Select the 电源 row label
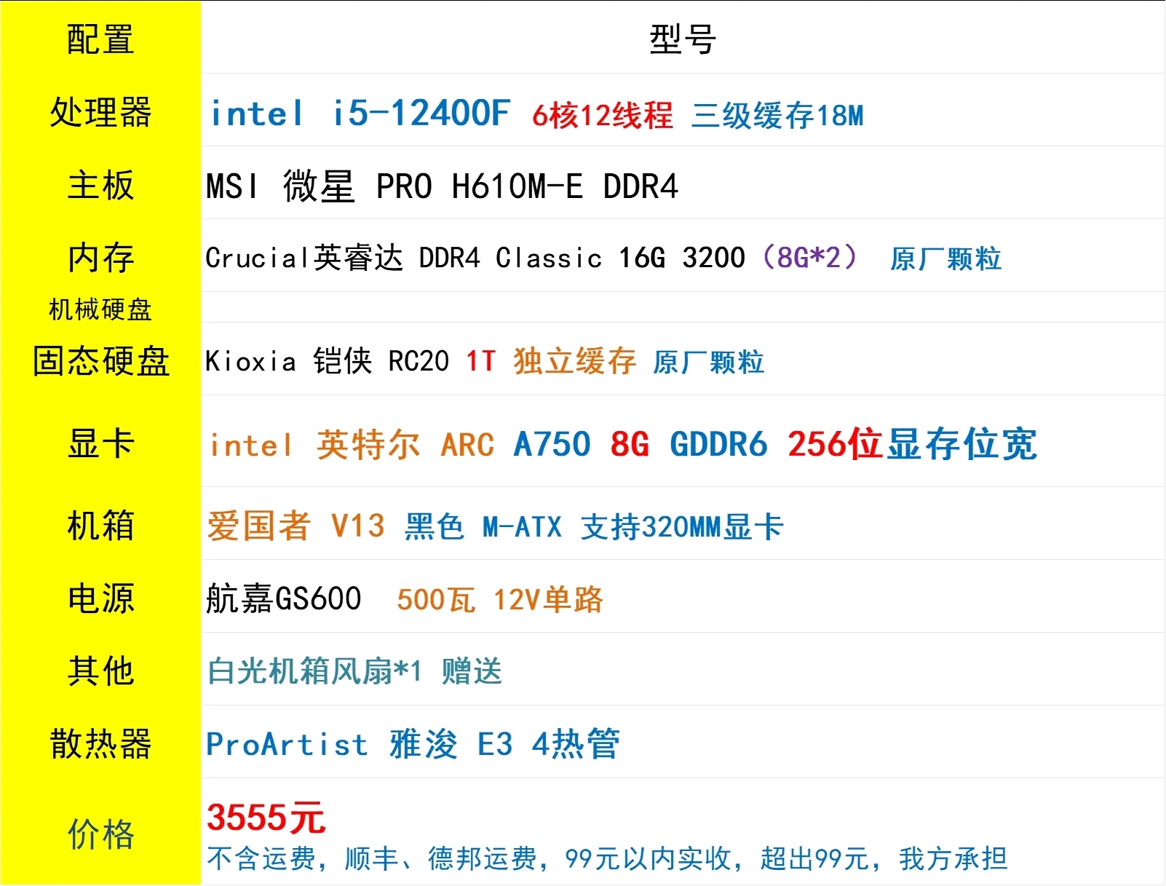 click(x=100, y=598)
